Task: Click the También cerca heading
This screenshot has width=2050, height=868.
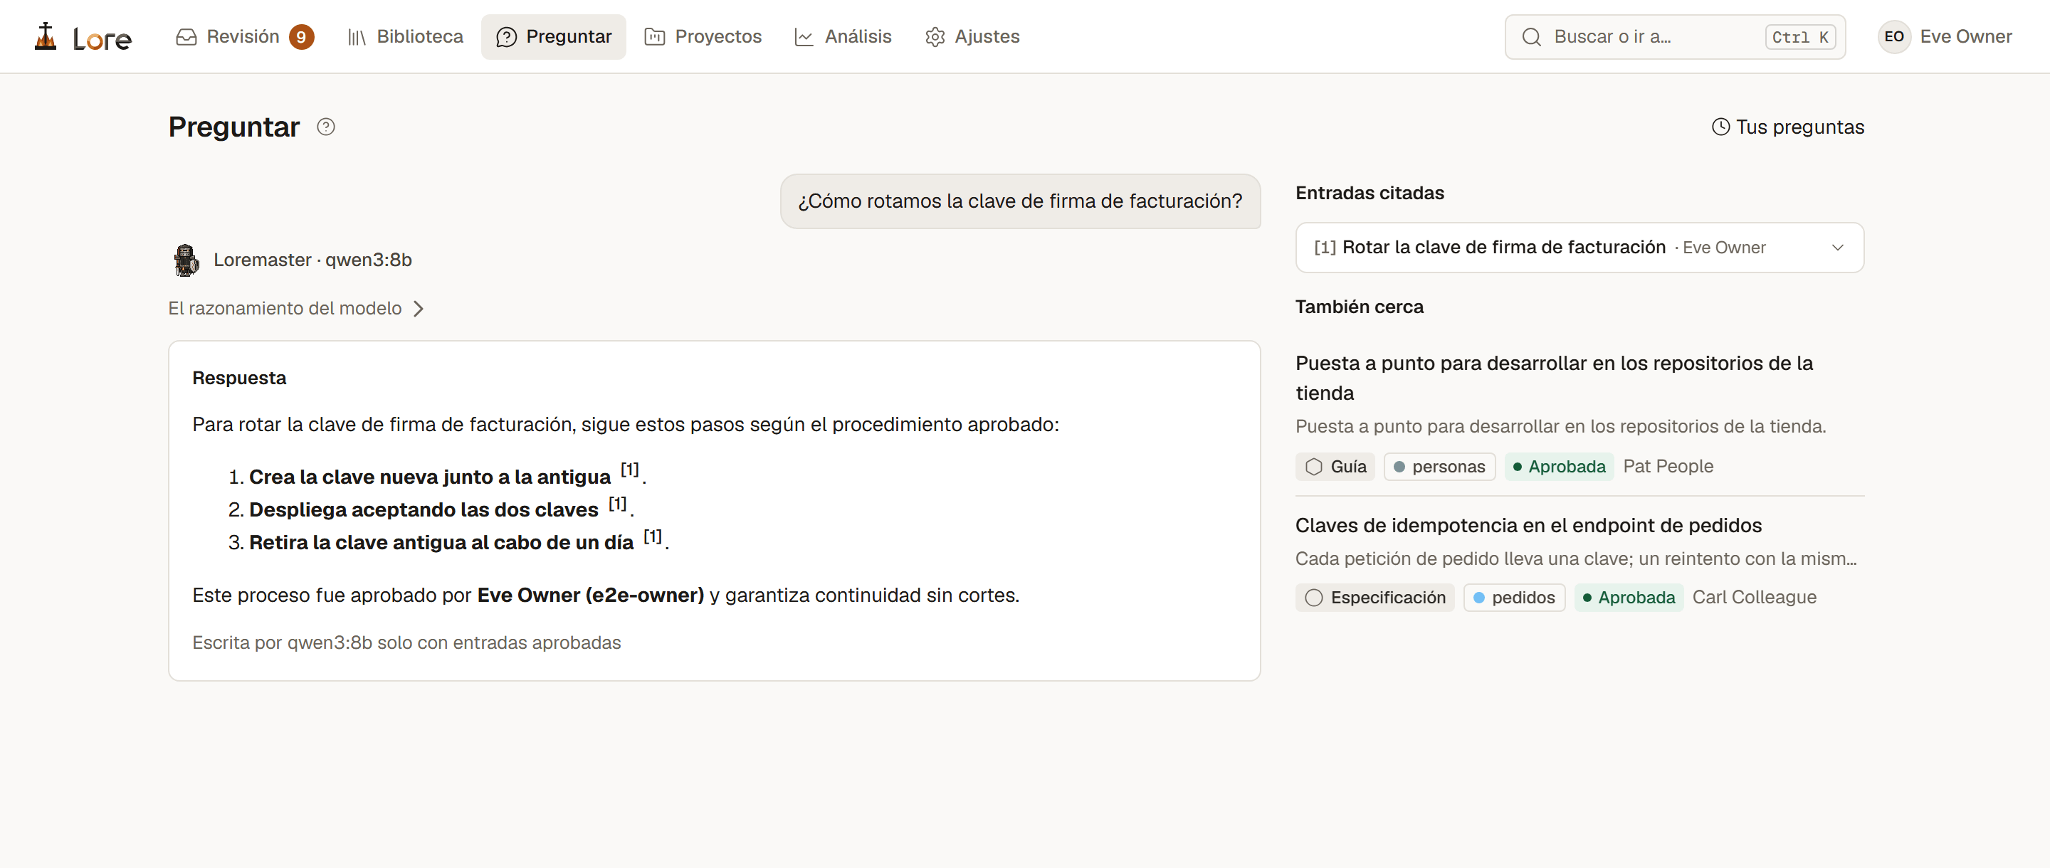Action: click(x=1360, y=307)
